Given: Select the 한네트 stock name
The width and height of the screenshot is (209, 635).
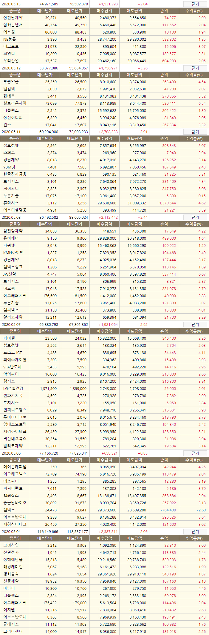Looking at the screenshot, I should [x=9, y=96].
